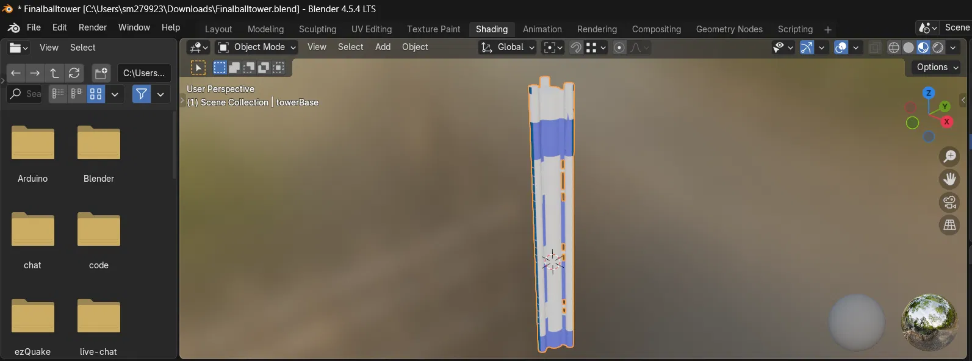Switch to the UV Editing workspace tab
Image resolution: width=972 pixels, height=361 pixels.
372,29
